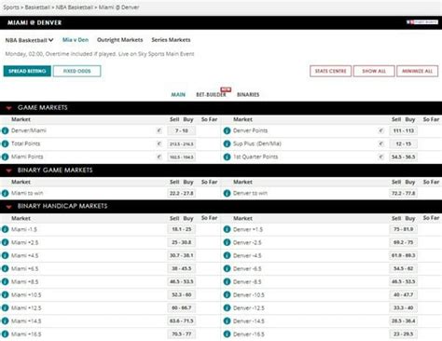The width and height of the screenshot is (442, 341).
Task: Select Denver to win 72.2 - 77.8 price
Action: click(x=404, y=193)
